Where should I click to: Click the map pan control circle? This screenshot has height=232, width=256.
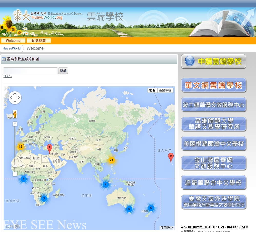click(x=15, y=98)
